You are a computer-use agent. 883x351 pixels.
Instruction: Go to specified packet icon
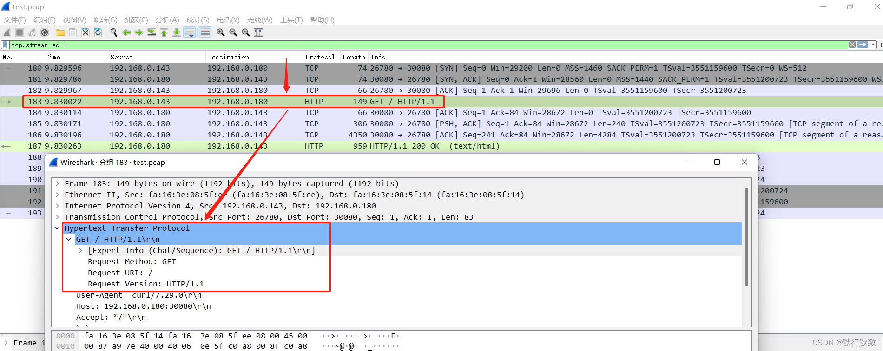(x=152, y=32)
